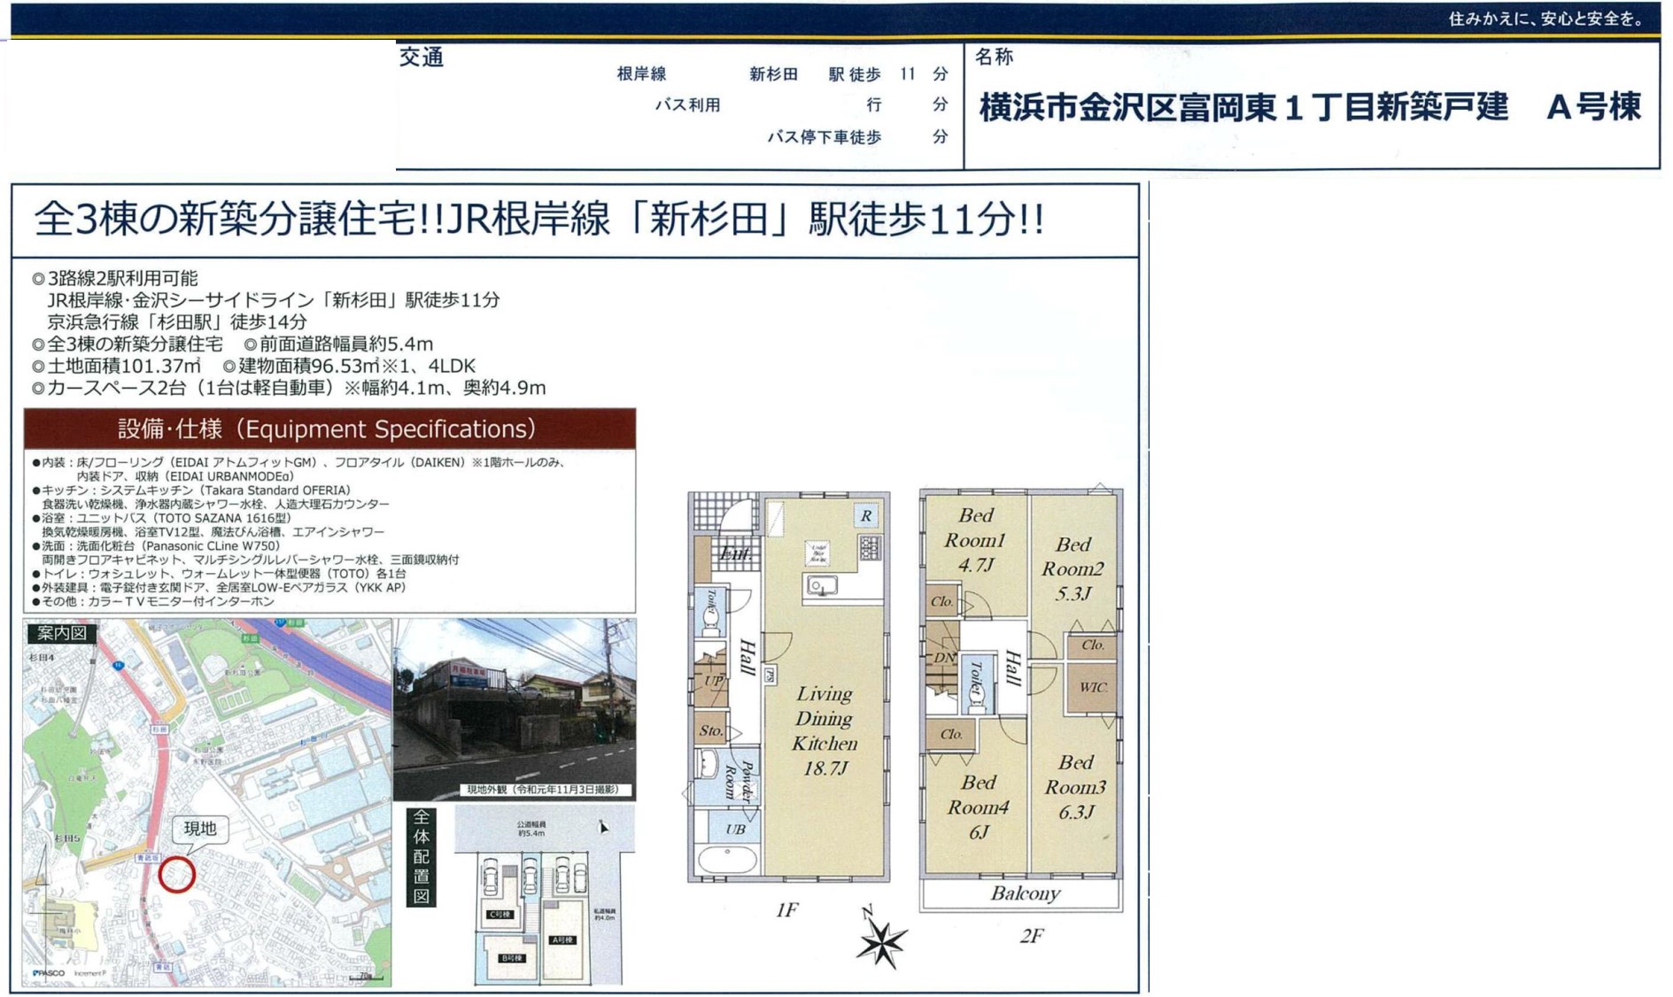Click the PASCO logo on the map
This screenshot has height=997, width=1673.
(50, 973)
